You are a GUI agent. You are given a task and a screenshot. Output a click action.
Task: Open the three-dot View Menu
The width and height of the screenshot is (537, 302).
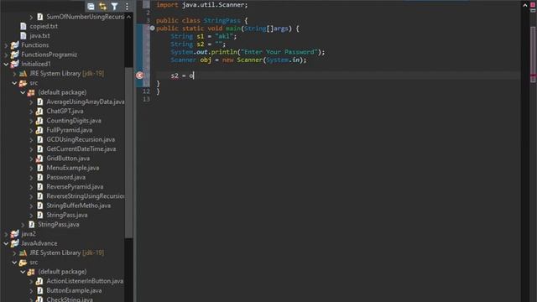[x=127, y=6]
